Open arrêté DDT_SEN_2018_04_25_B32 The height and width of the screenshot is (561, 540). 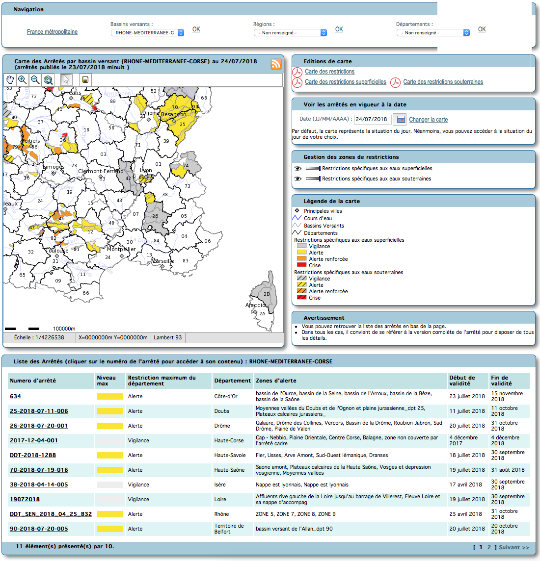[51, 514]
